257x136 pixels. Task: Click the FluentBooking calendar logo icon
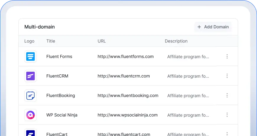coord(30,96)
